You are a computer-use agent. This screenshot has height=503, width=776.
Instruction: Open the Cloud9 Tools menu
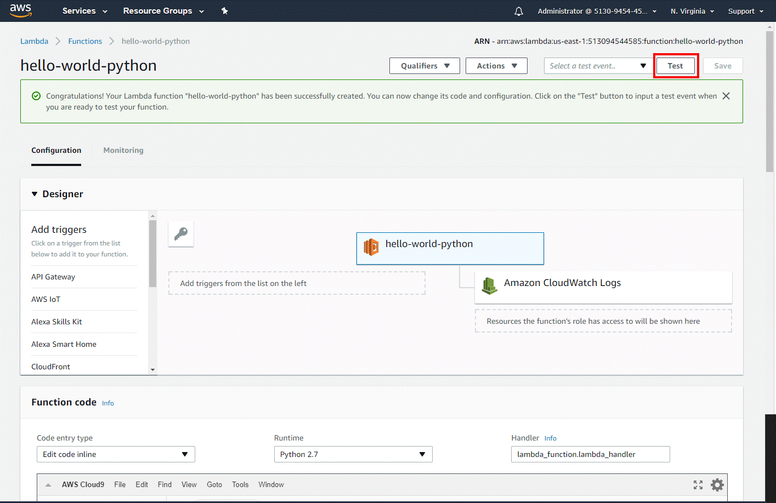point(240,484)
